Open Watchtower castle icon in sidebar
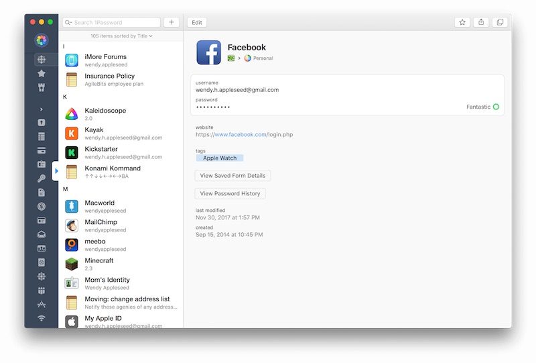This screenshot has height=363, width=536. point(42,87)
